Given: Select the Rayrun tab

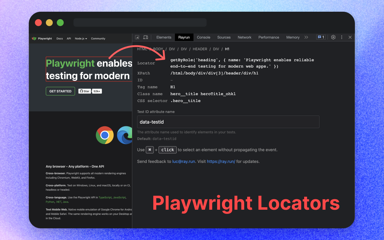Looking at the screenshot, I should 184,37.
